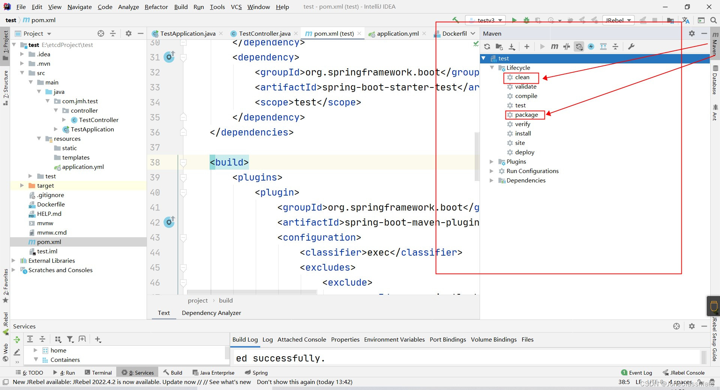Click Update now link in status bar

tap(179, 382)
